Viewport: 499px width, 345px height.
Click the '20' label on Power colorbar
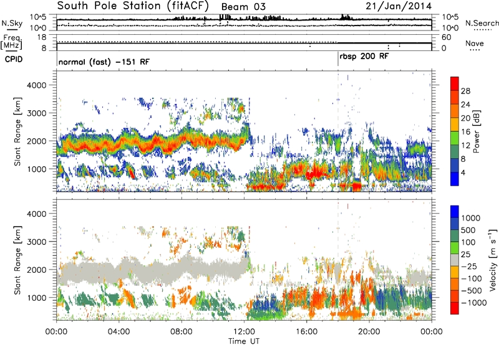point(465,118)
